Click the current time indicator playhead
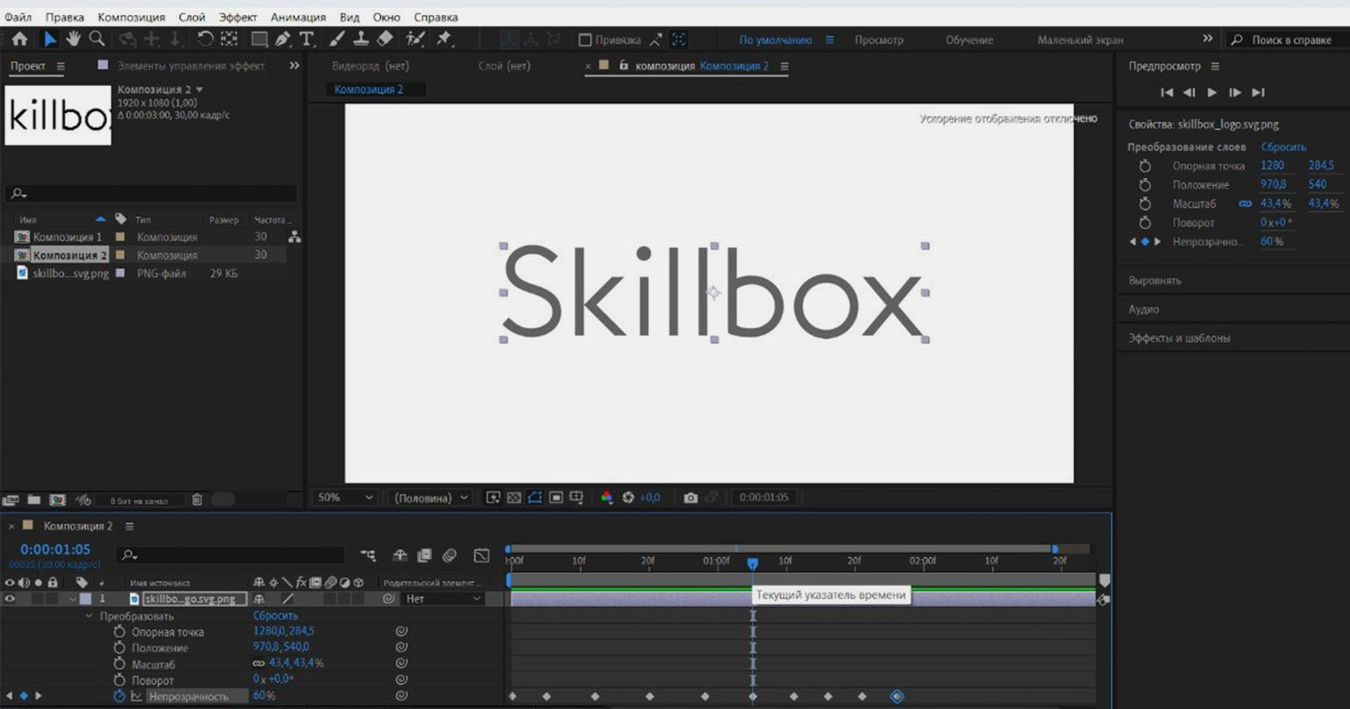The height and width of the screenshot is (709, 1350). 752,564
